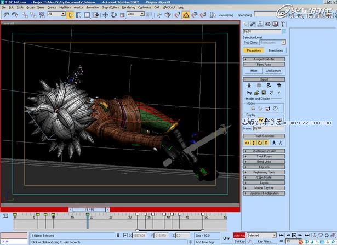337x245 pixels.
Task: Click the Biped Convert icon
Action: pyautogui.click(x=271, y=93)
